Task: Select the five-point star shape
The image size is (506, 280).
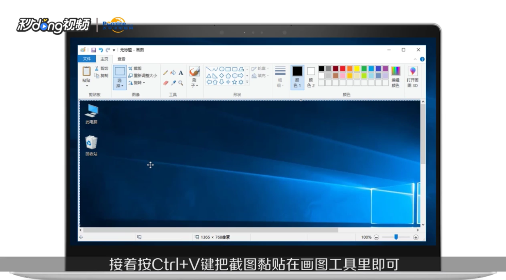Action: pos(235,82)
